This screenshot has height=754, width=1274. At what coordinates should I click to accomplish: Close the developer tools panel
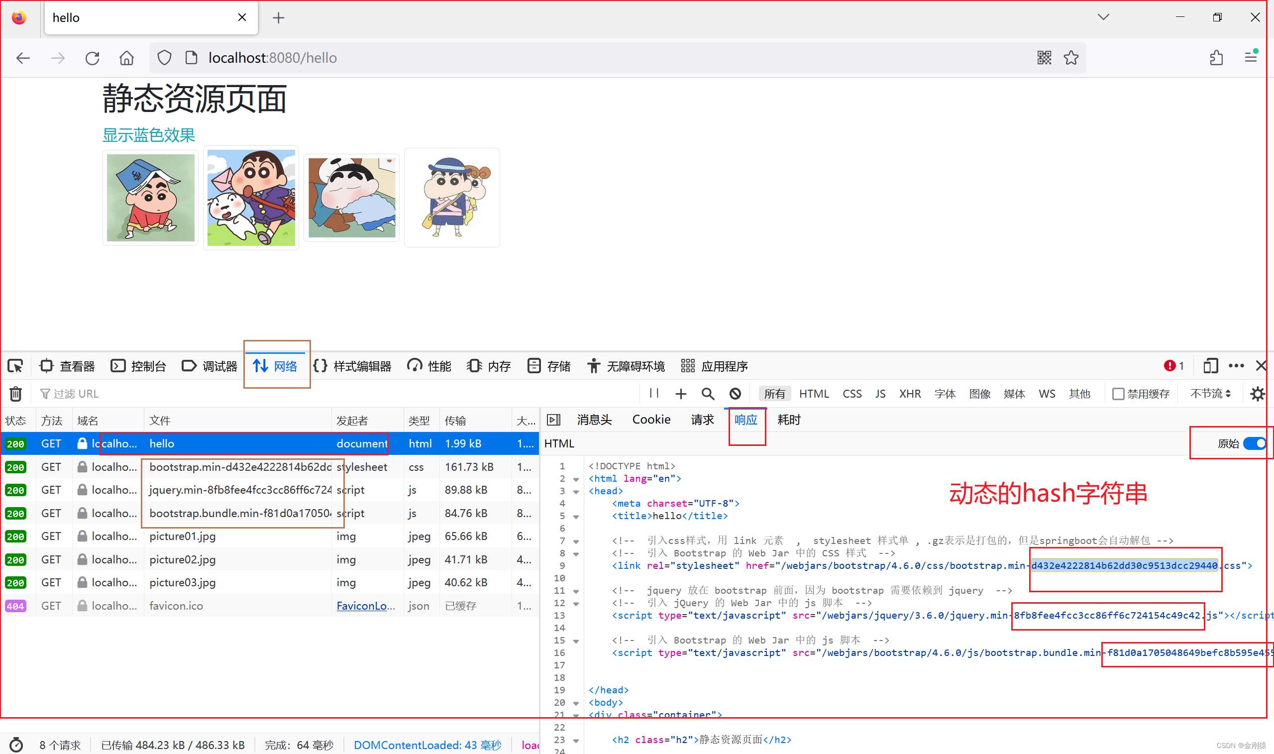point(1260,366)
